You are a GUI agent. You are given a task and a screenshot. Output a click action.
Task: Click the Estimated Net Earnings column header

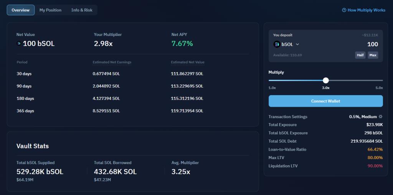click(112, 62)
